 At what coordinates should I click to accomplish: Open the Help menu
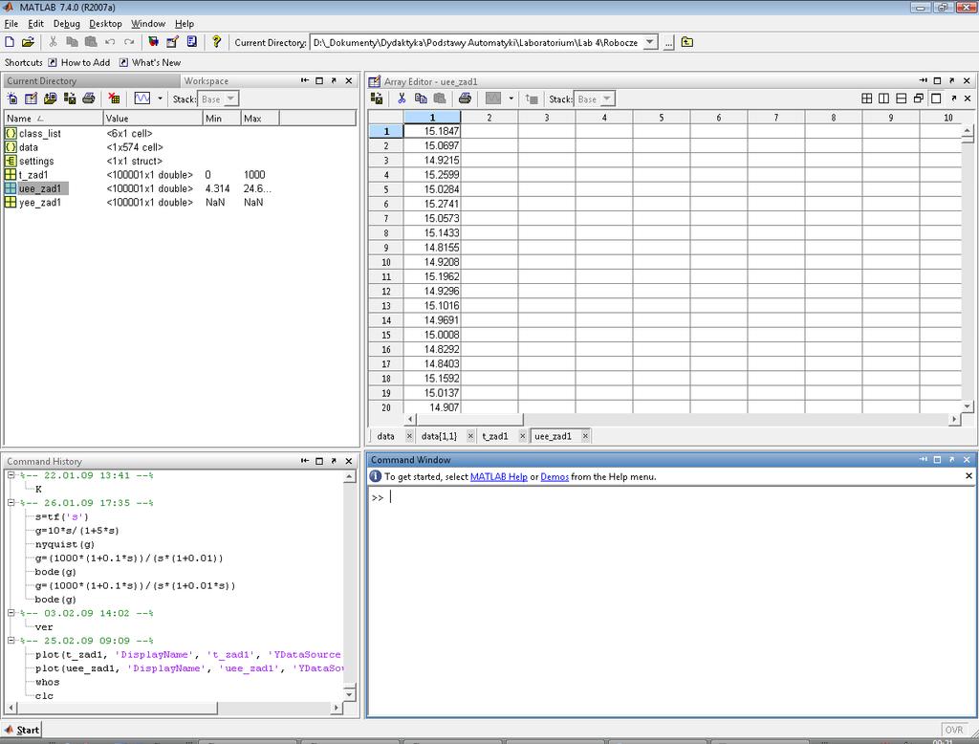coord(185,24)
